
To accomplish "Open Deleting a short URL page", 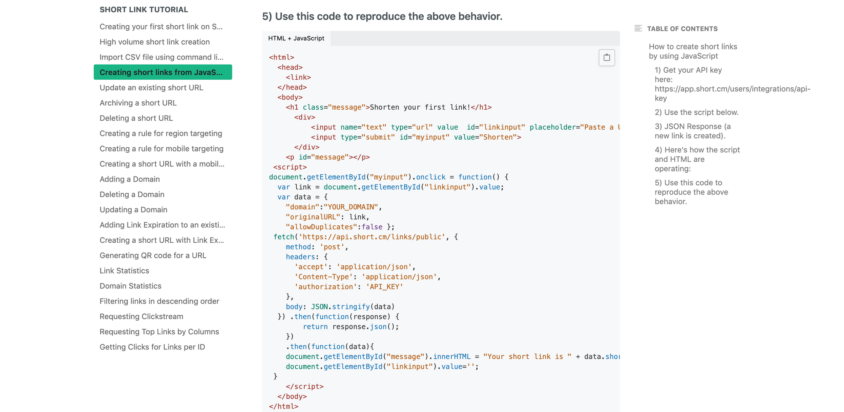I will point(136,118).
